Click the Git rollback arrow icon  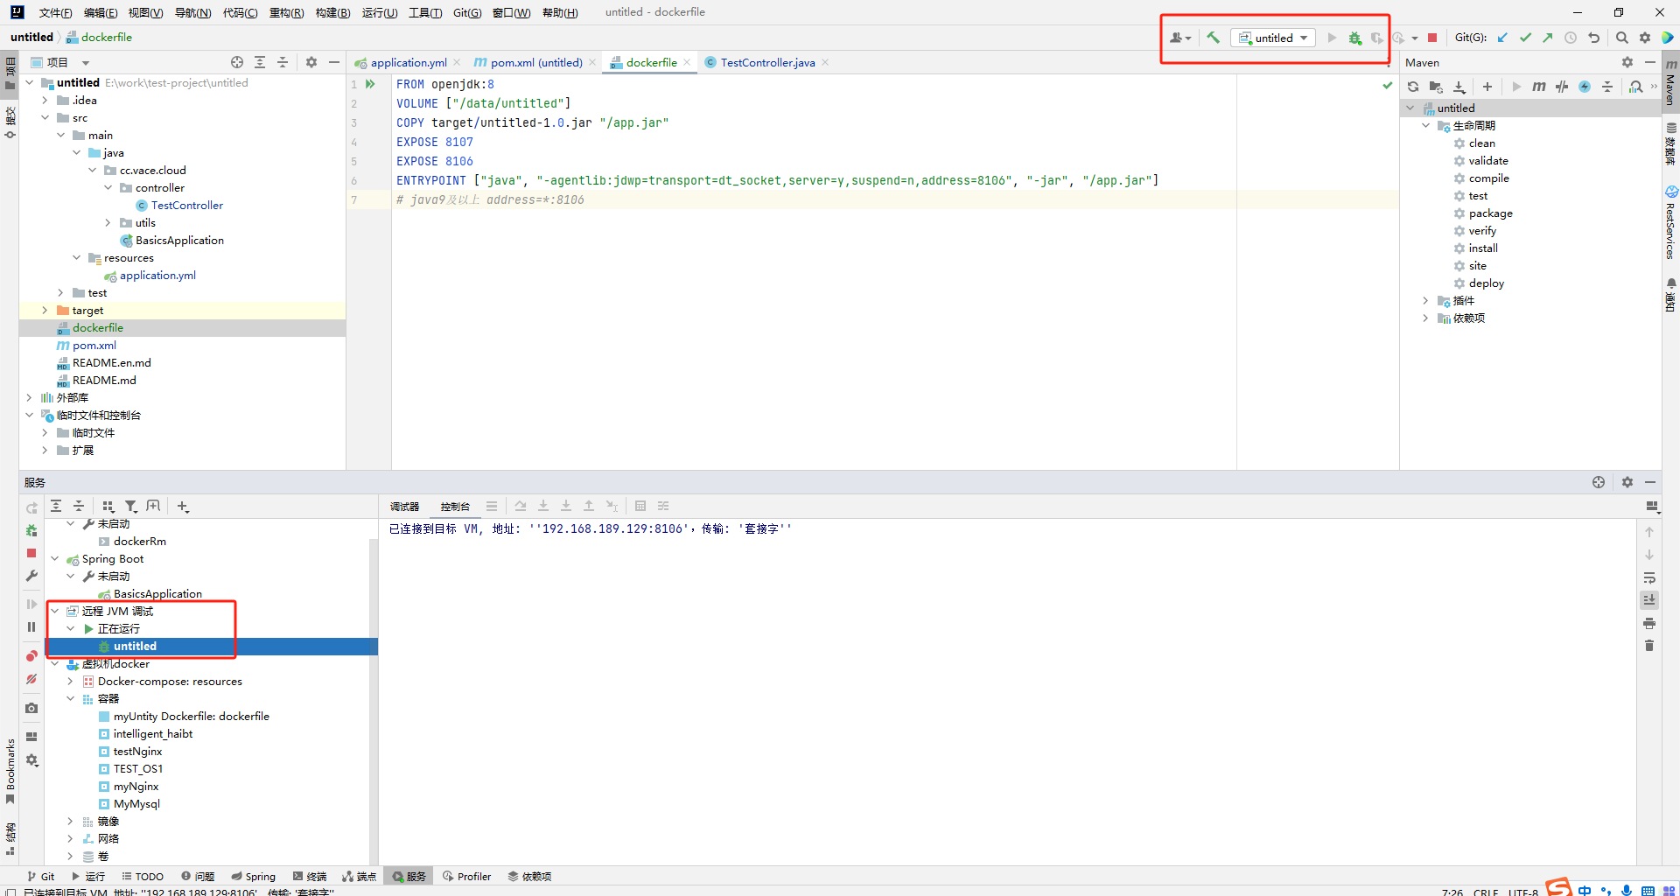[x=1593, y=38]
